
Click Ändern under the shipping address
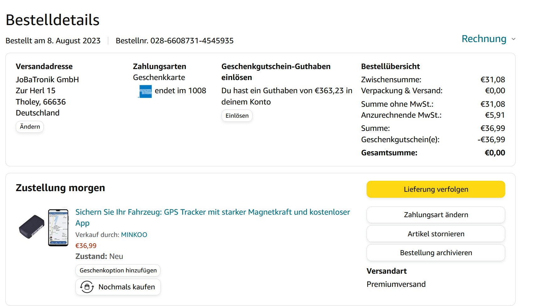point(30,127)
